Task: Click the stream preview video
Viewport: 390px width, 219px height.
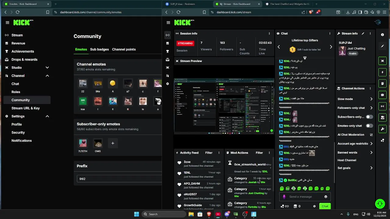Action: pos(224,106)
